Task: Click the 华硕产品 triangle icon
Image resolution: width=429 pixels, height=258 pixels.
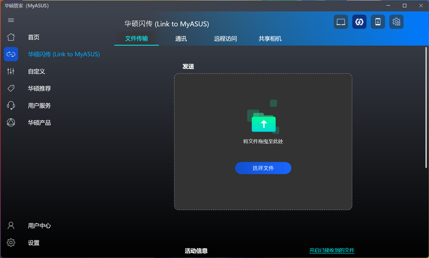Action: point(11,122)
